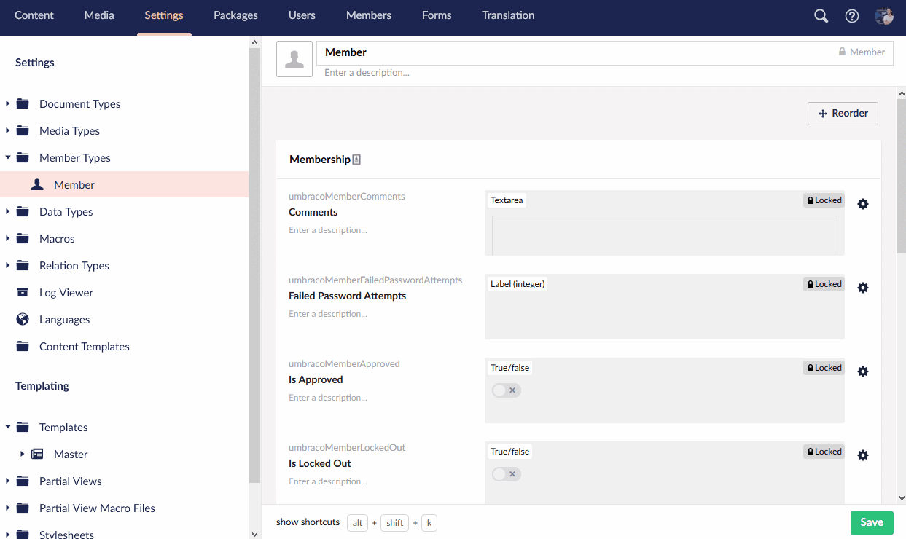This screenshot has height=539, width=906.
Task: Switch to the Content tab
Action: point(34,15)
